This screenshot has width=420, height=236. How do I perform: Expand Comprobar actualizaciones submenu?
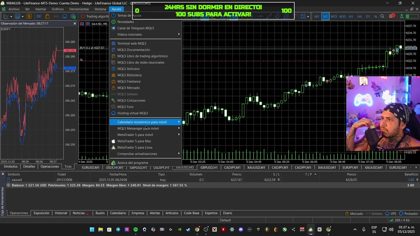tap(145, 154)
